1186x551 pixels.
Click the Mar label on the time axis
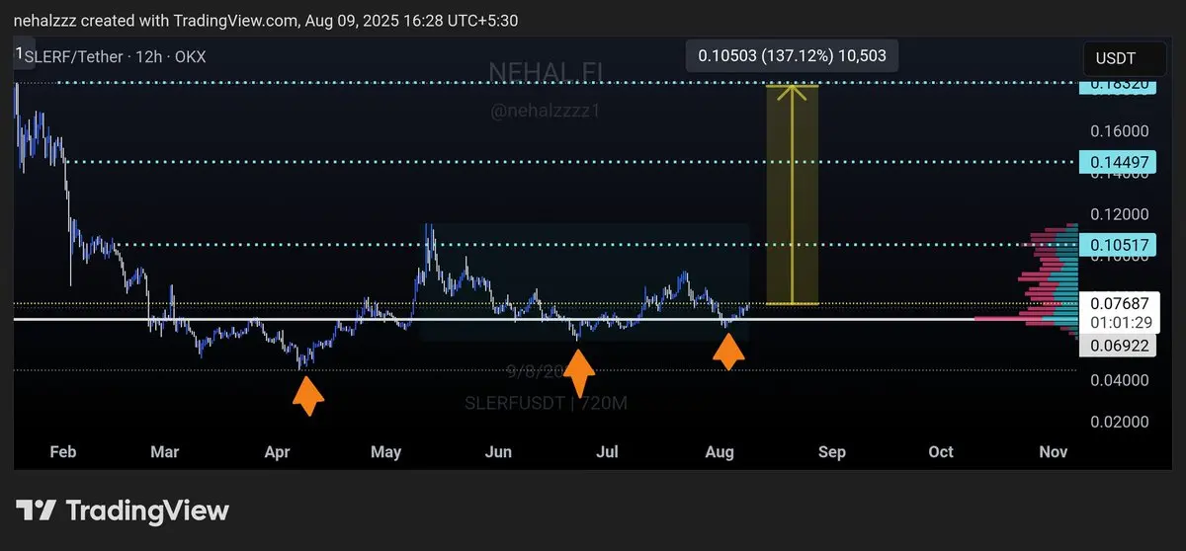click(164, 452)
